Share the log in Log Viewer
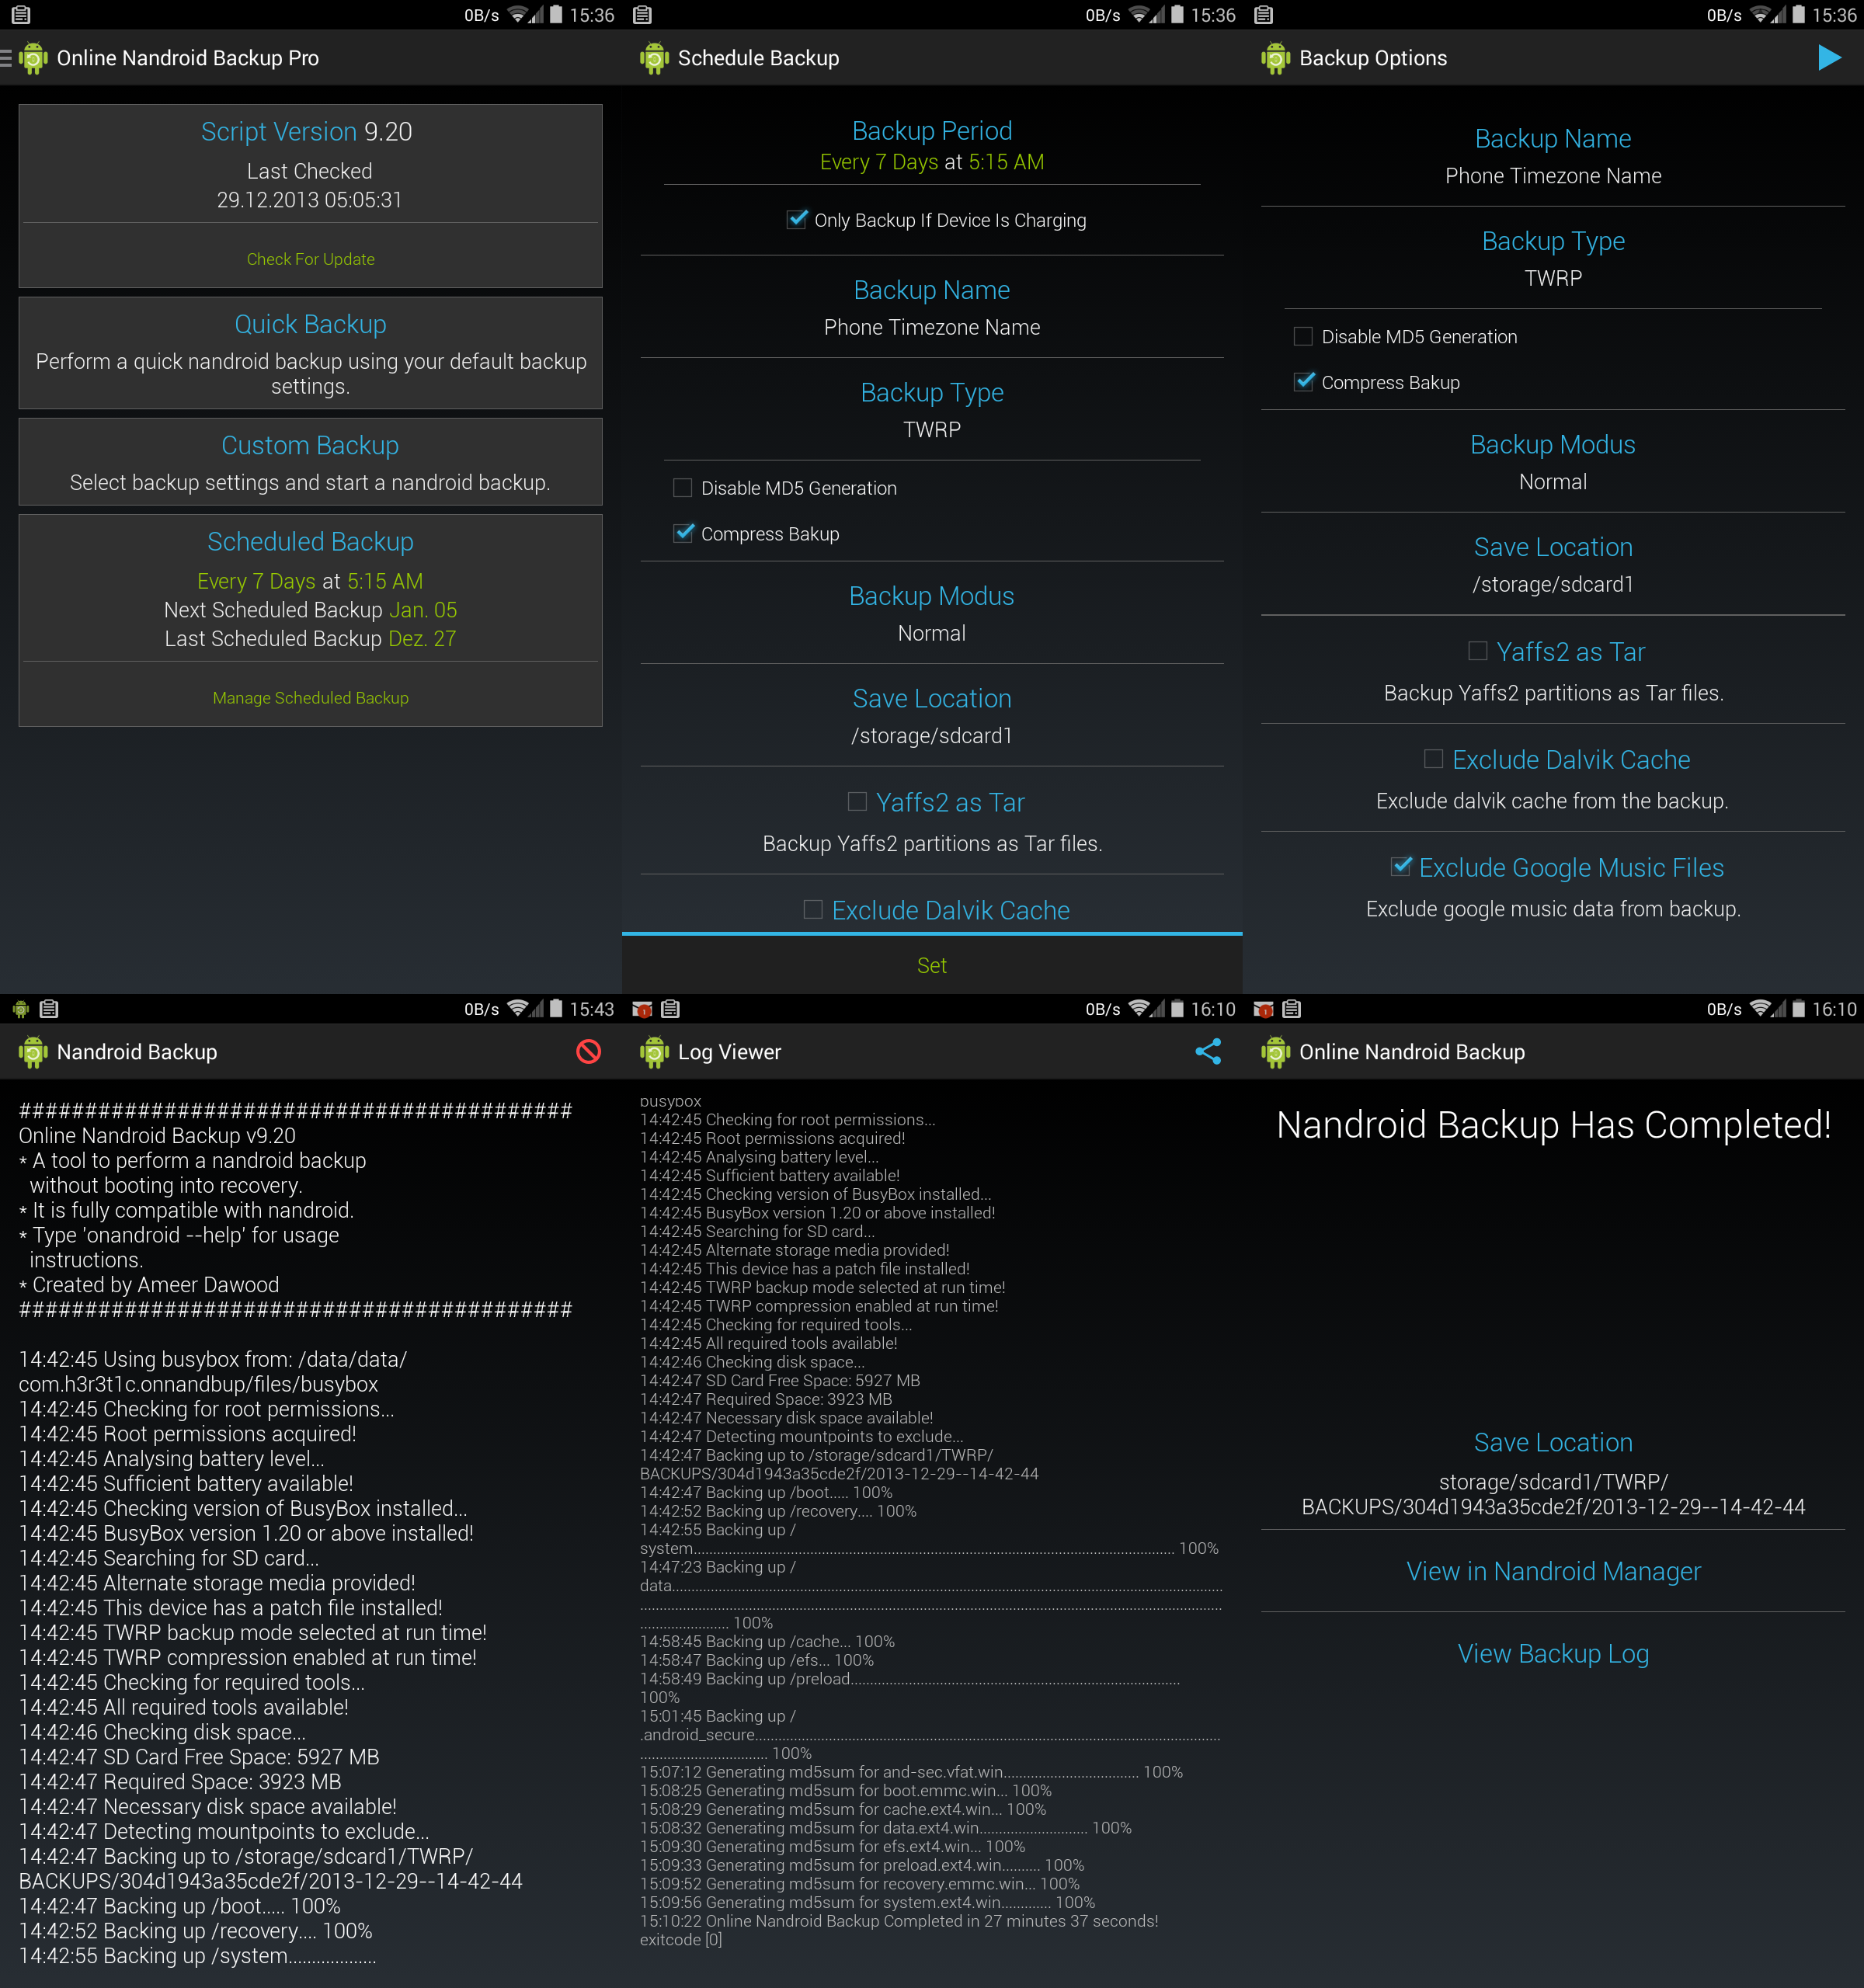Image resolution: width=1864 pixels, height=1988 pixels. coord(1208,1051)
